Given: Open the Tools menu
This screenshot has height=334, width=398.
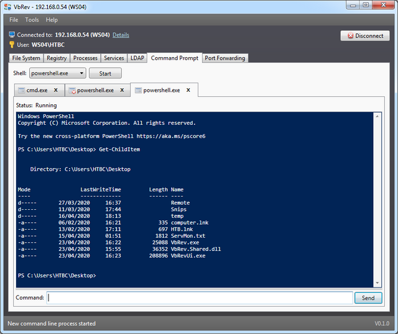Looking at the screenshot, I should [x=32, y=20].
